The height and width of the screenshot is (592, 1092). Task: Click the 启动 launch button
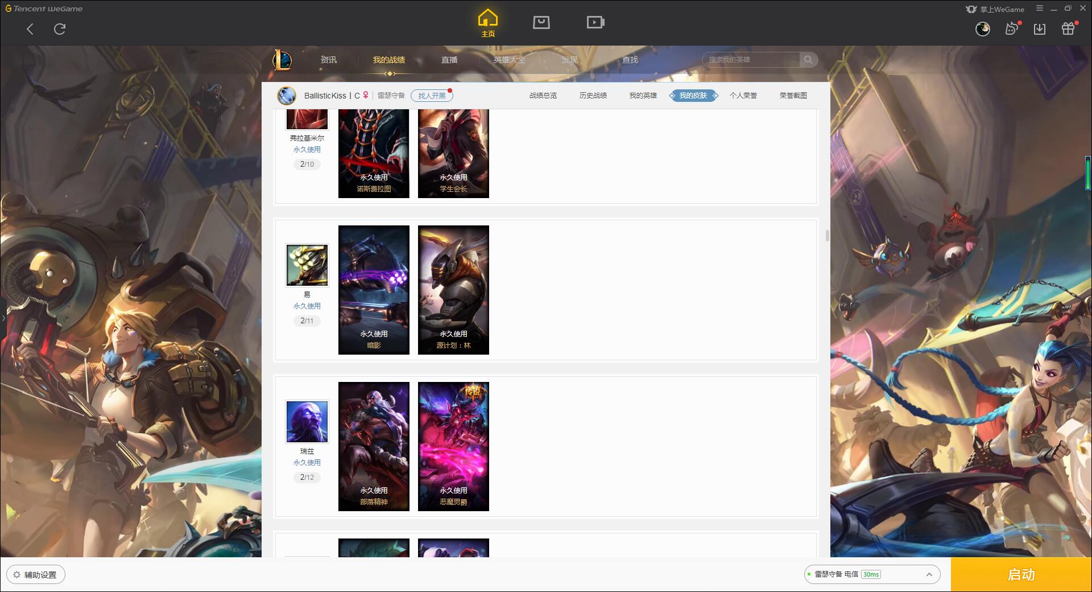click(x=1021, y=574)
